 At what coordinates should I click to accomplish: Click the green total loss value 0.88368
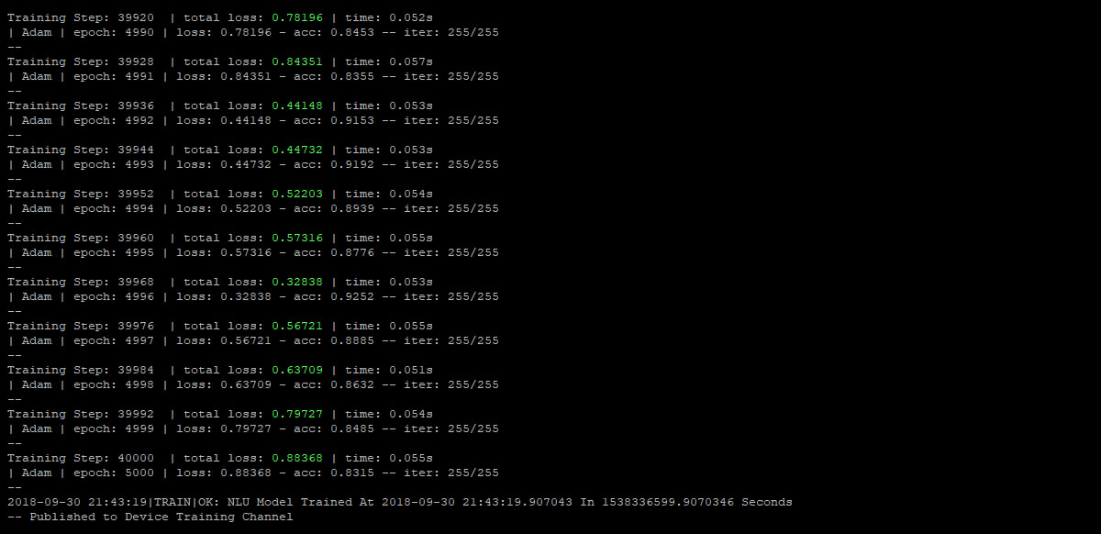pos(297,458)
